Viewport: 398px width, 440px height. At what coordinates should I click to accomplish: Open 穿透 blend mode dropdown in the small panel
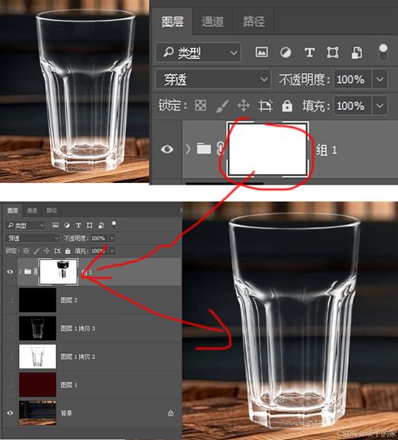pyautogui.click(x=33, y=238)
